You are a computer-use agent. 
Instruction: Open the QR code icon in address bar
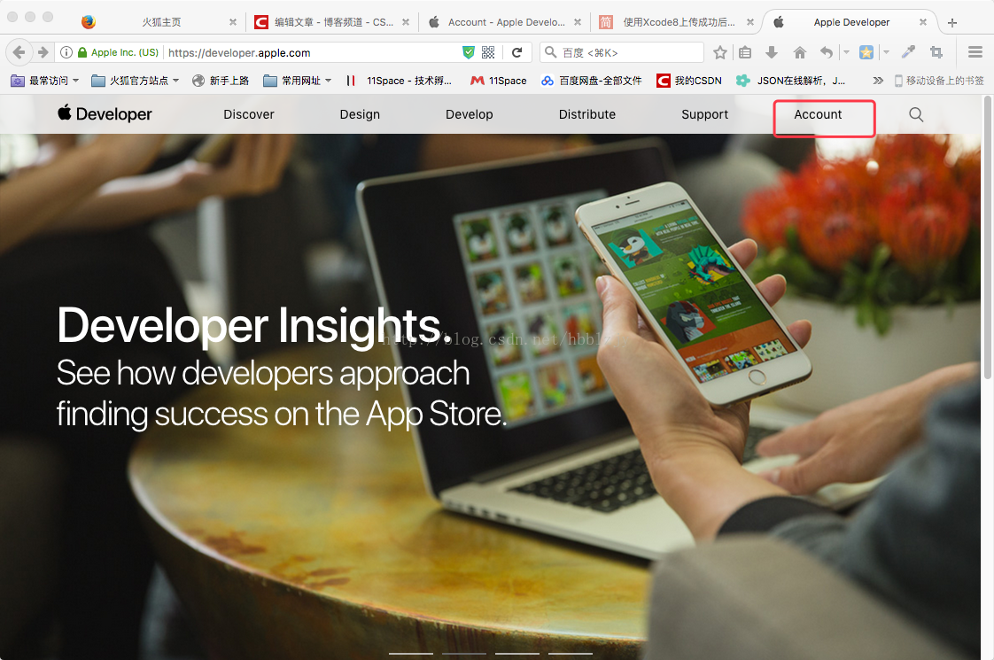[488, 52]
